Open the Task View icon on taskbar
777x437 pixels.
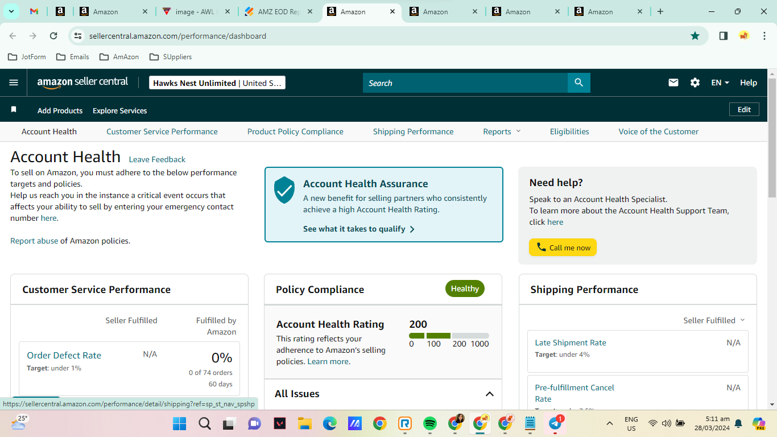pos(229,423)
